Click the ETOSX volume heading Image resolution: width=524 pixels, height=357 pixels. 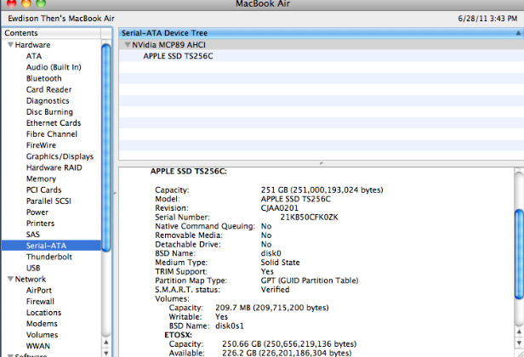coord(178,335)
